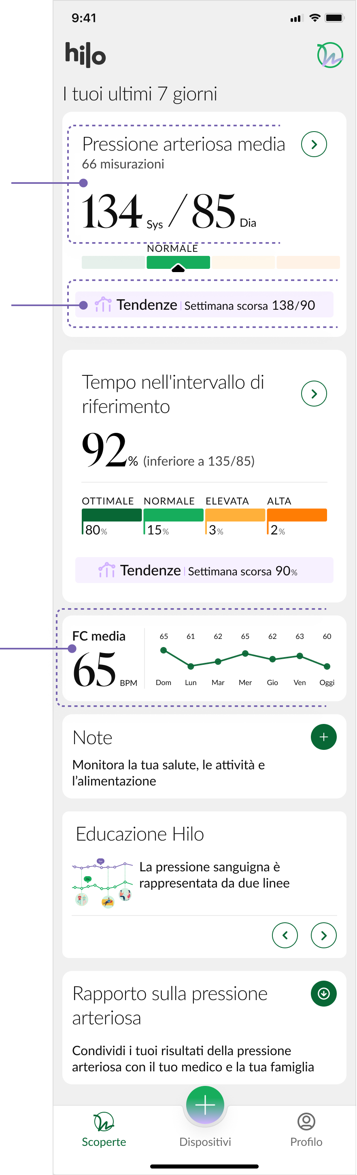Expand Tempo nell'intervallo di riferimento arrow
This screenshot has height=1175, width=357.
[314, 394]
